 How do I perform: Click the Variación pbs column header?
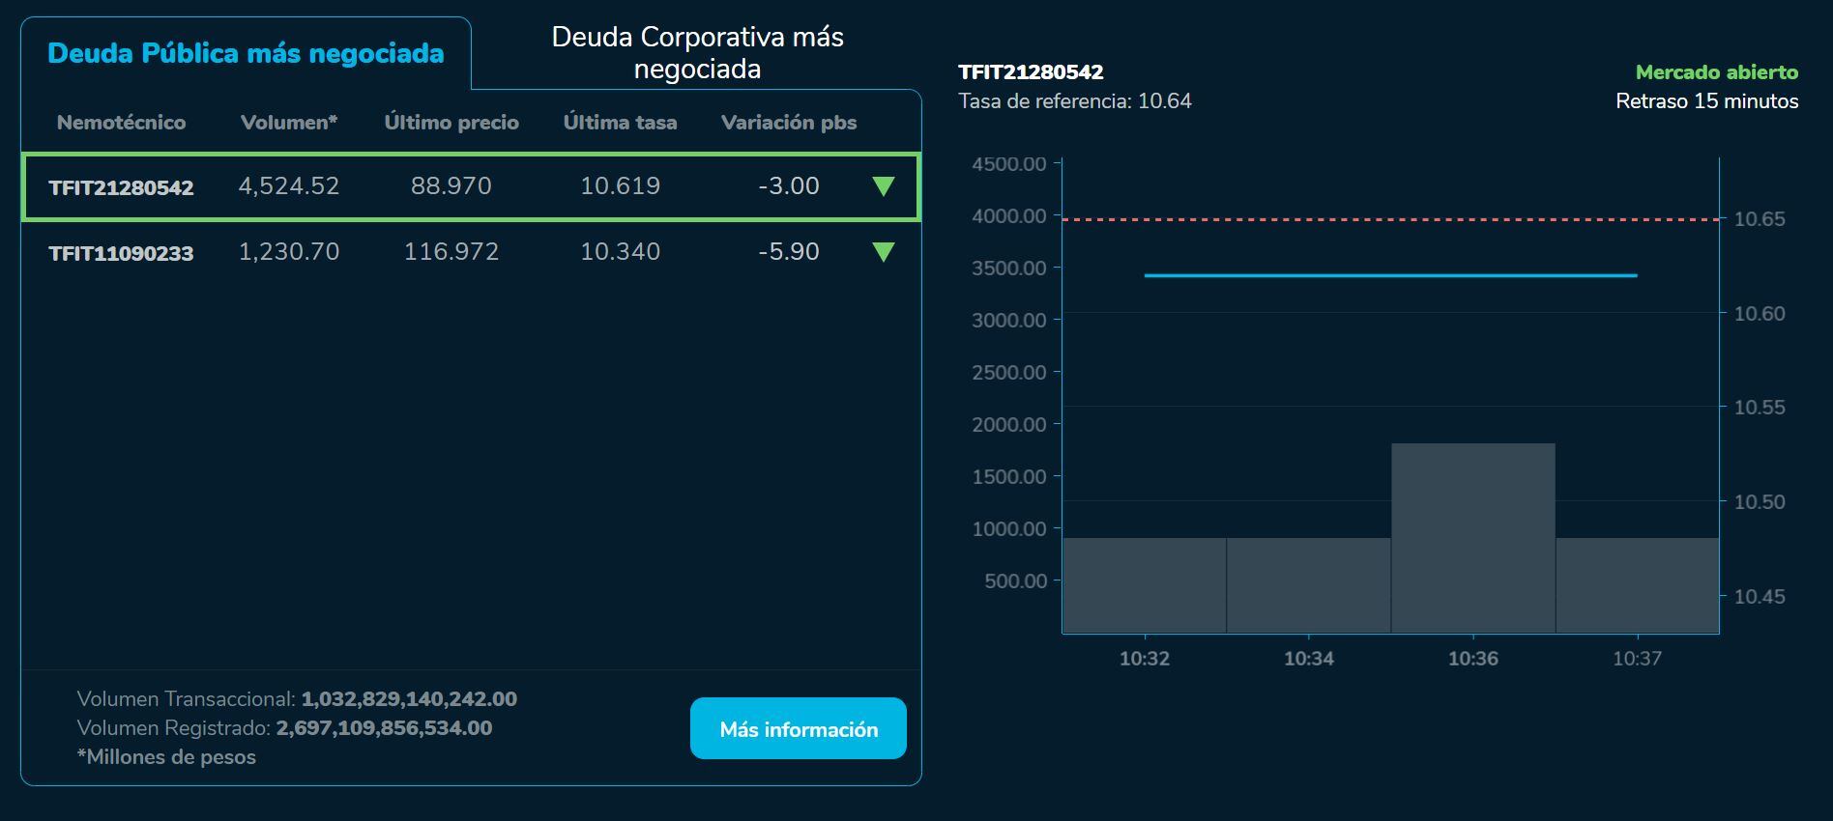(789, 123)
